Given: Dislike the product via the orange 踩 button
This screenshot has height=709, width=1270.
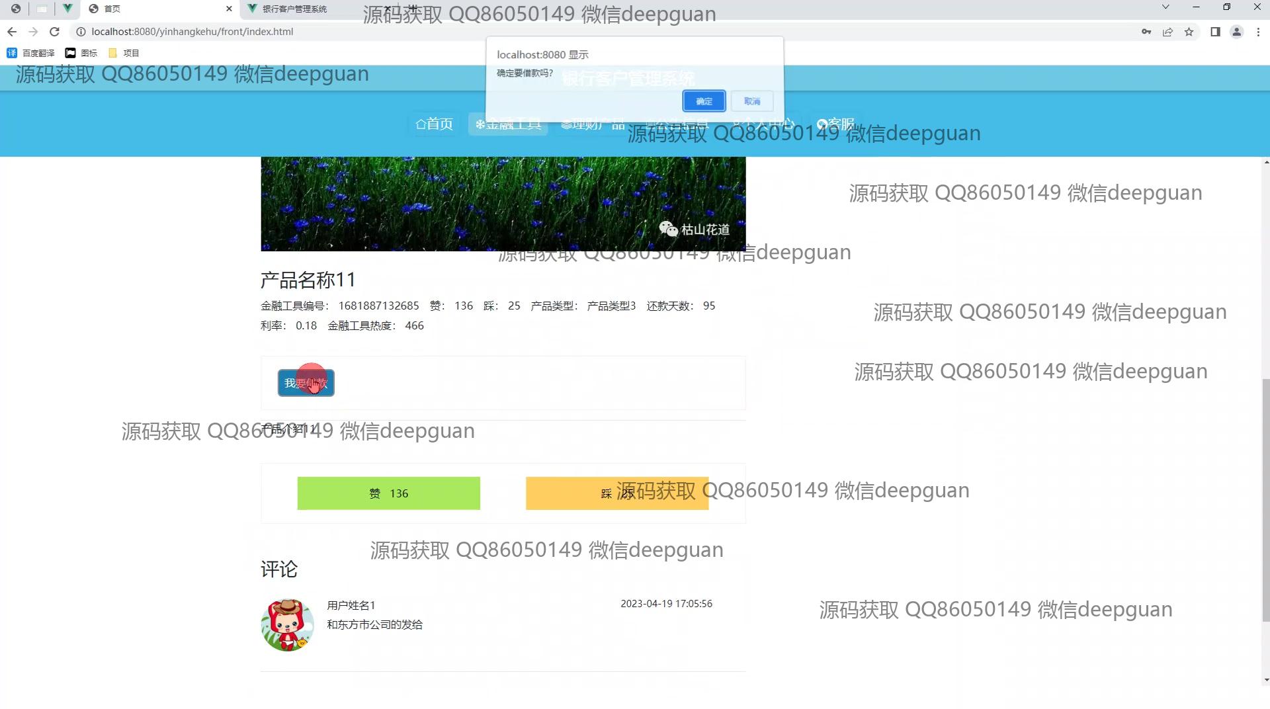Looking at the screenshot, I should [616, 493].
